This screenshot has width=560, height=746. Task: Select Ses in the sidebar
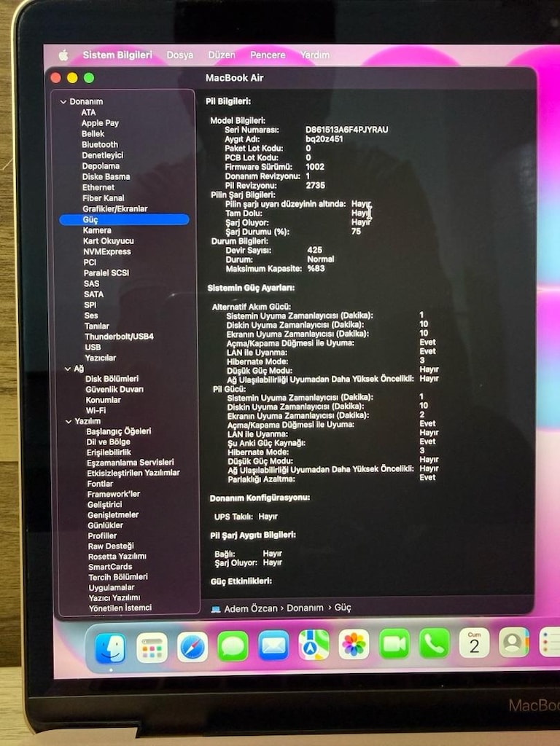[91, 315]
